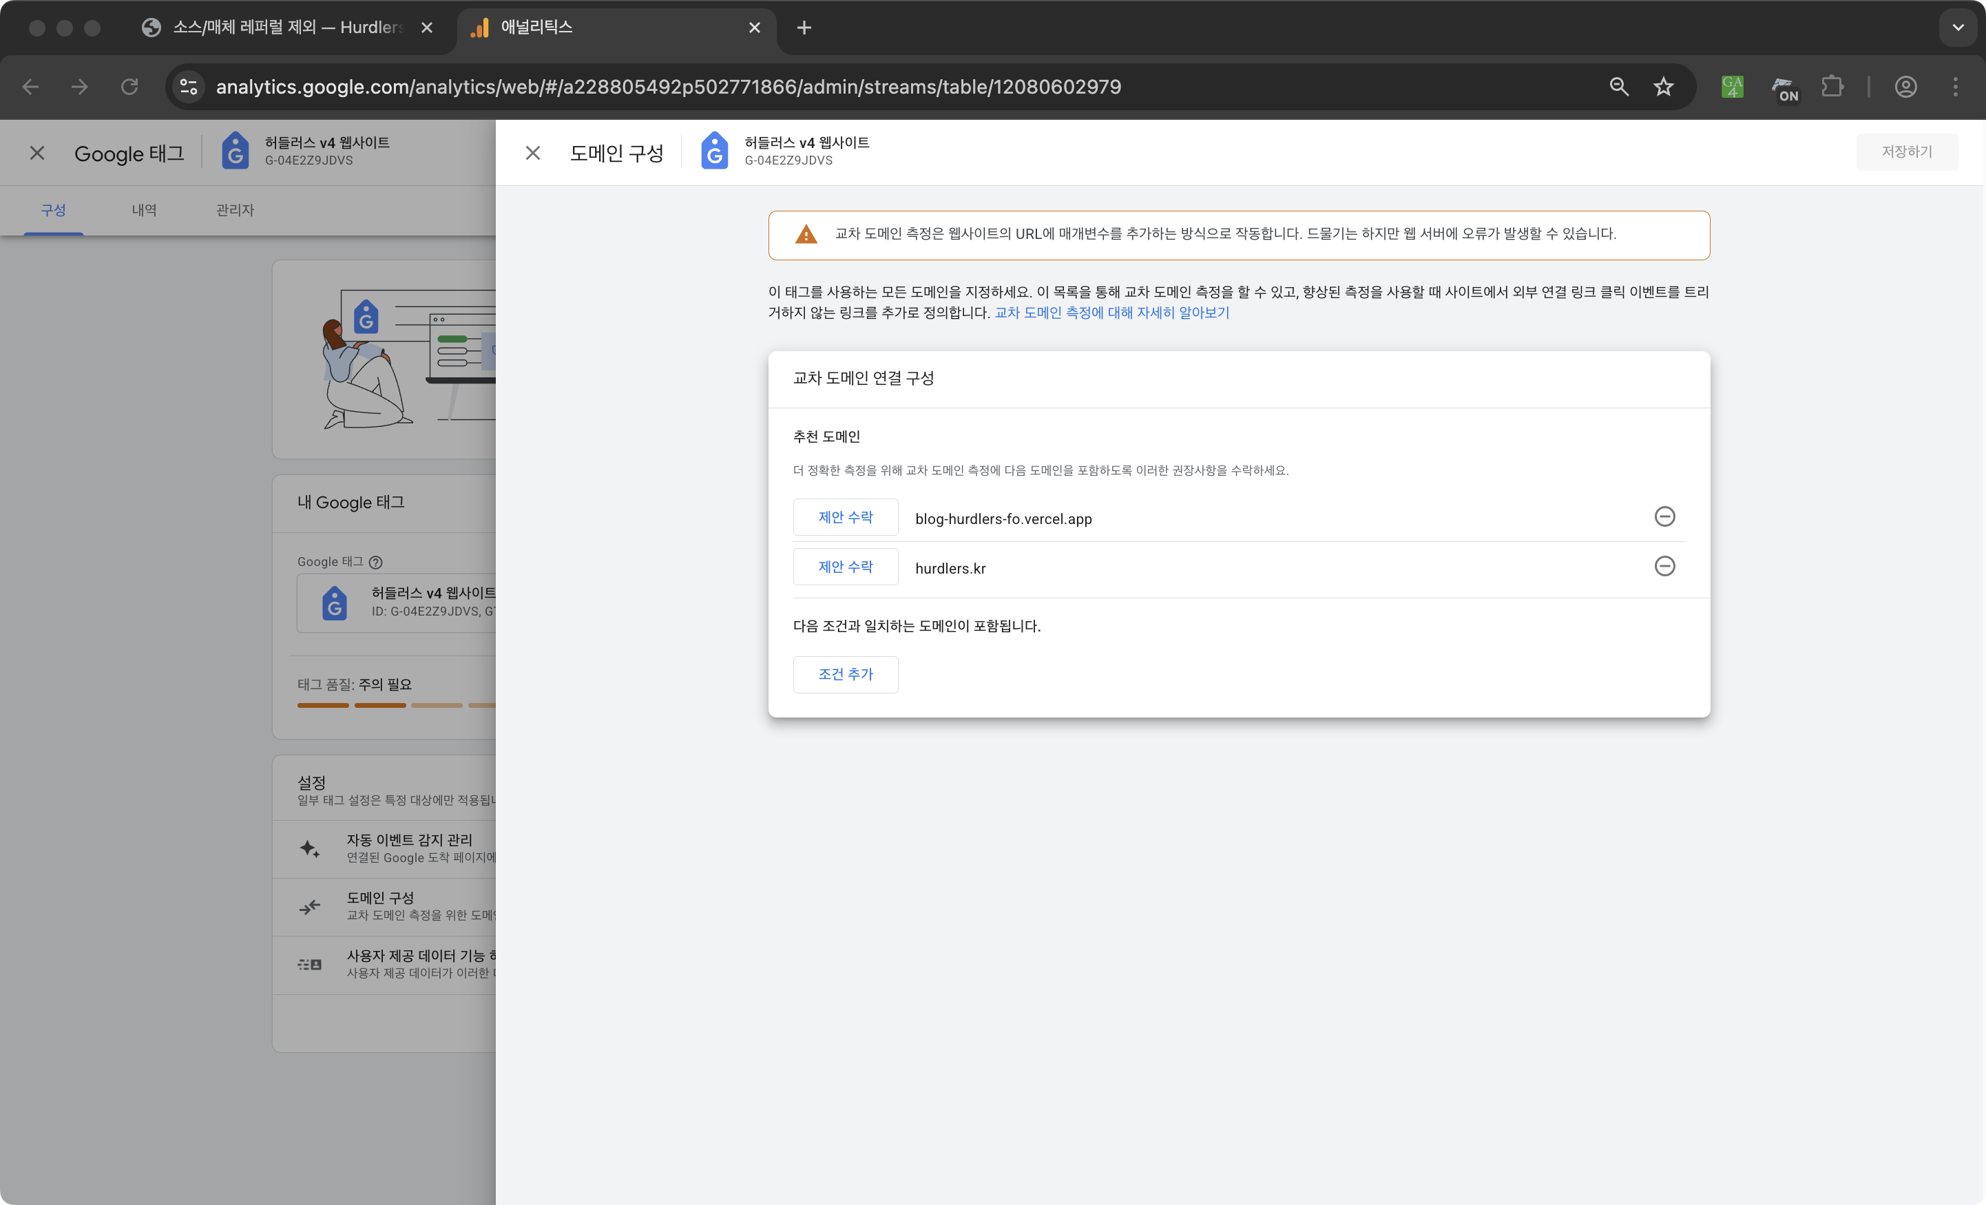The height and width of the screenshot is (1205, 1986).
Task: Open a new browser tab
Action: [804, 28]
